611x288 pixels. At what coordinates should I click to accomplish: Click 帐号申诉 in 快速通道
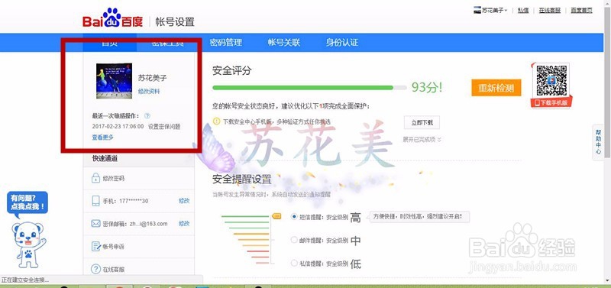[113, 246]
